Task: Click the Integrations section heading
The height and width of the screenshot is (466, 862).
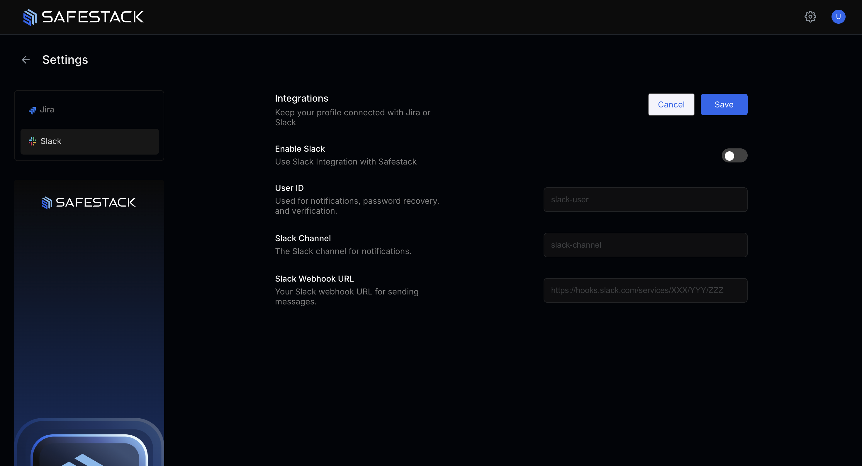Action: (x=301, y=98)
